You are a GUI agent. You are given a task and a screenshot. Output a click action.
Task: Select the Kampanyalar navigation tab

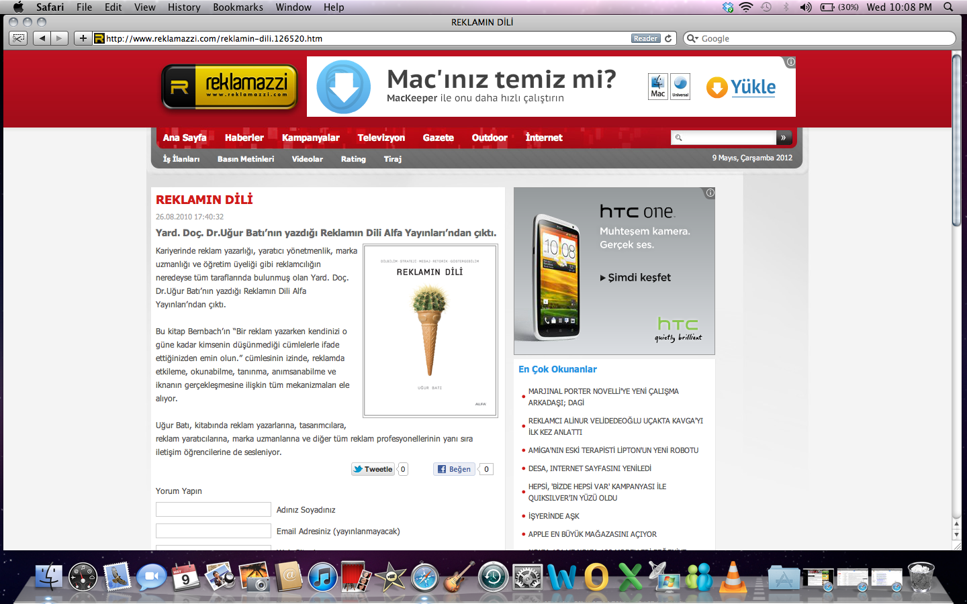(310, 138)
